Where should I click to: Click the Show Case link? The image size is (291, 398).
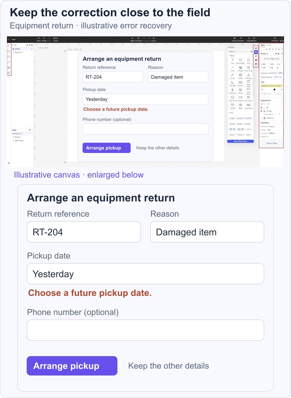click(272, 143)
